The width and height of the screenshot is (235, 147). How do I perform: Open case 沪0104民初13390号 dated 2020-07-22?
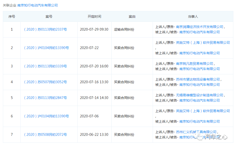coord(46,48)
